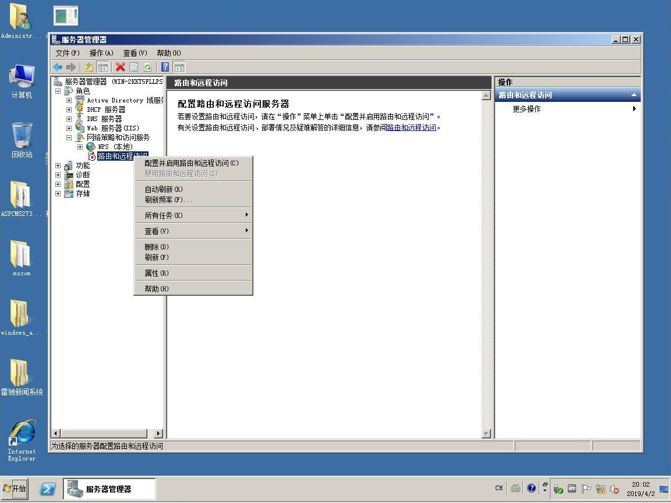This screenshot has width=671, height=503.
Task: Choose 配置并启用路由和远程访问 from context menu
Action: [x=192, y=163]
